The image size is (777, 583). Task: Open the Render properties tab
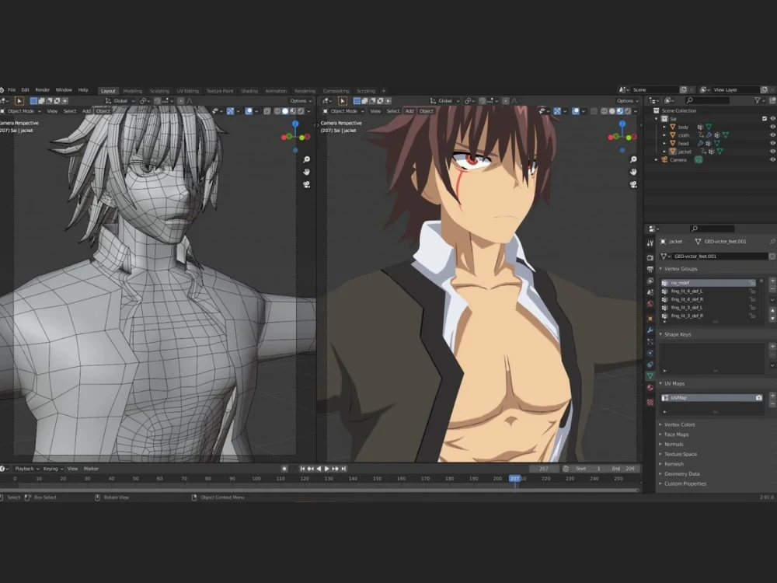click(x=650, y=258)
